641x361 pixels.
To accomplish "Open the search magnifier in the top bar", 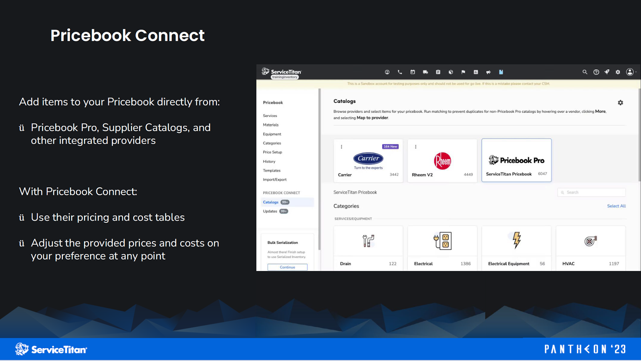I will [585, 72].
